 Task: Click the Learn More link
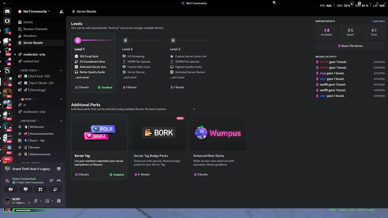pyautogui.click(x=379, y=21)
